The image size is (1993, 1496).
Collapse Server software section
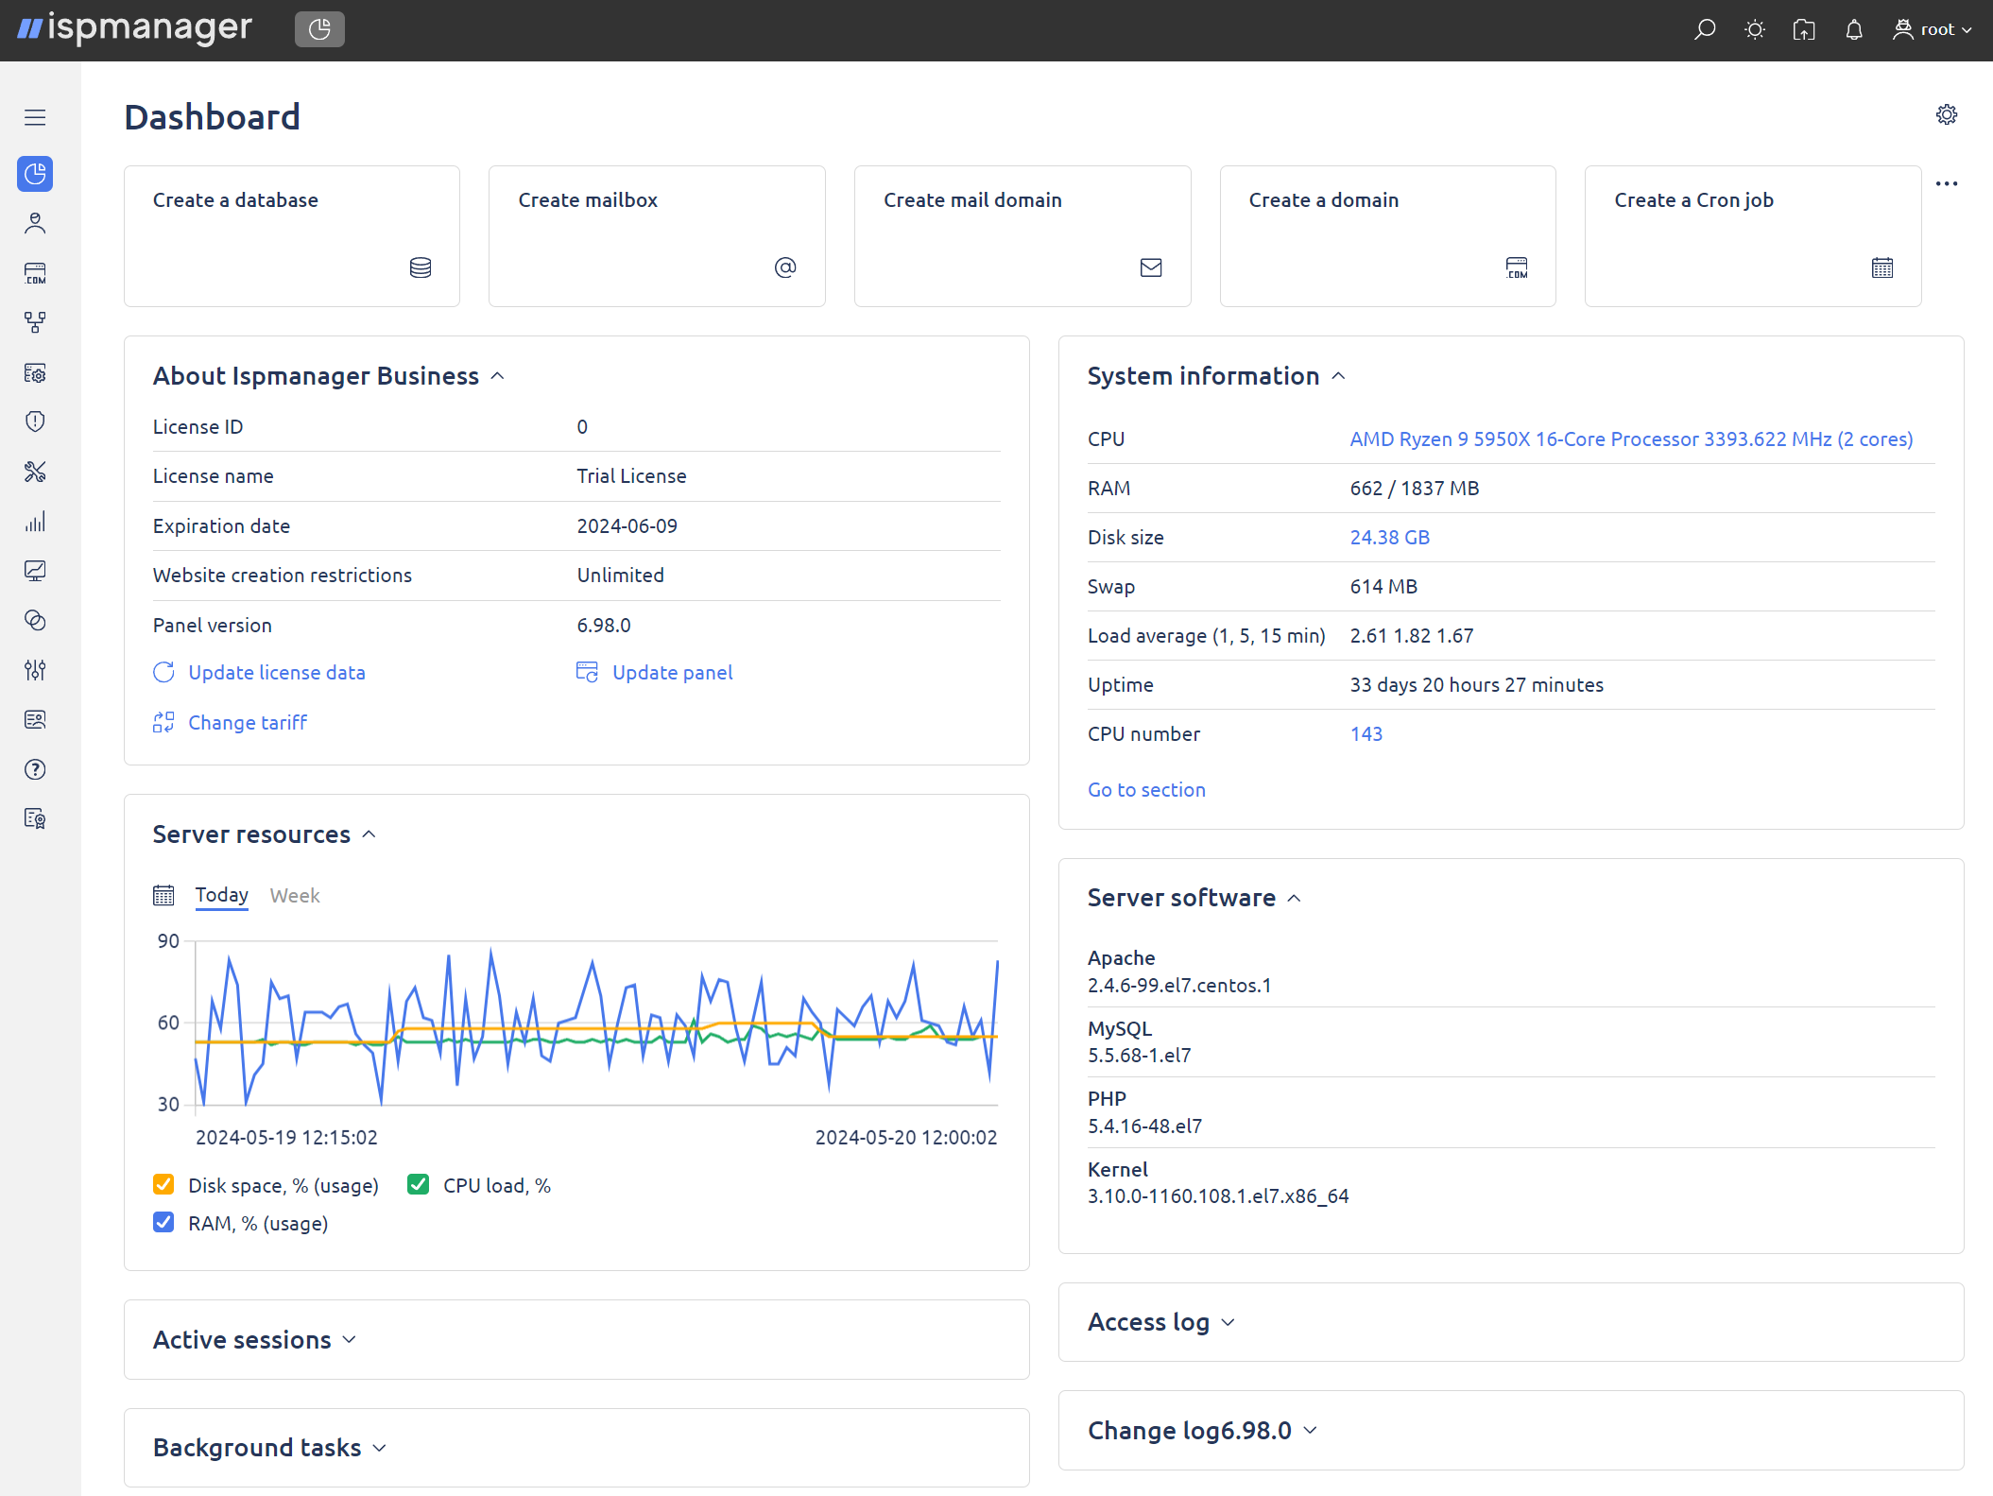coord(1295,898)
